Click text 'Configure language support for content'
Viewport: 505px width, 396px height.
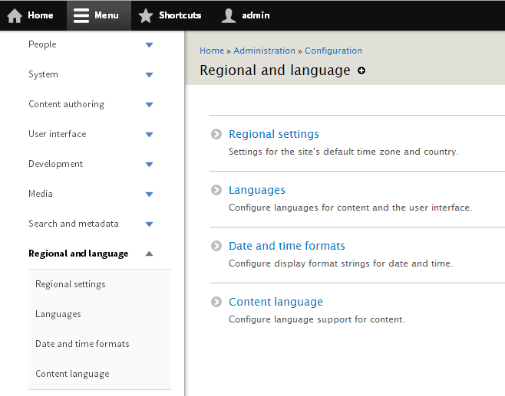pos(317,319)
